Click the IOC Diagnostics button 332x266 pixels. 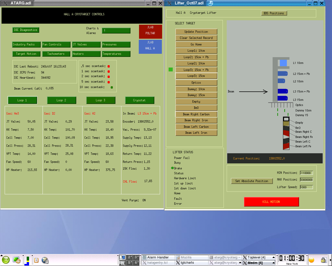pos(26,30)
